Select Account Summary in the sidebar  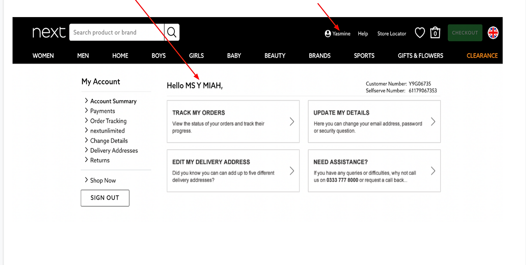113,101
